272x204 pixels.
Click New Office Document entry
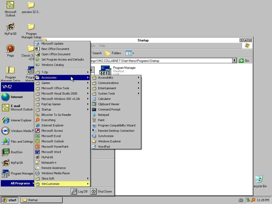(62, 49)
